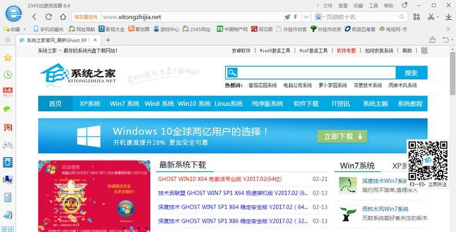
Task: Open the 同花顺 bookmark
Action: pyautogui.click(x=262, y=29)
